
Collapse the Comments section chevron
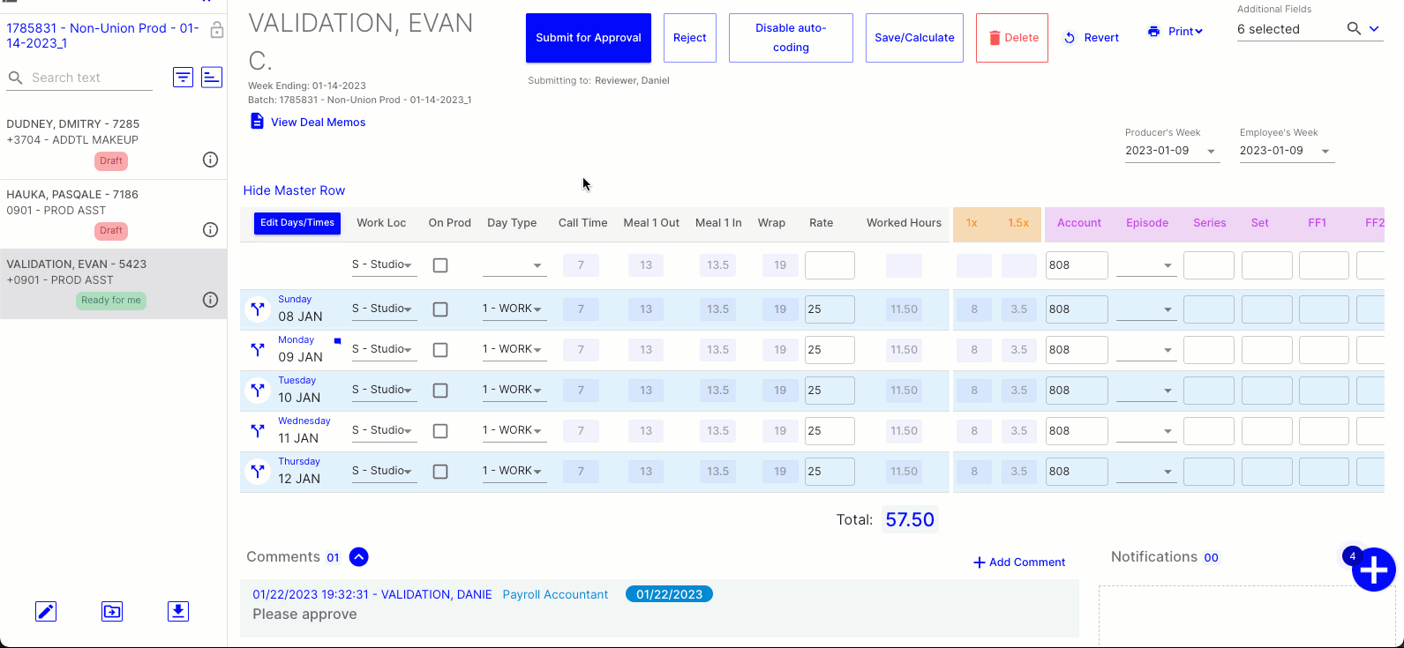click(358, 557)
